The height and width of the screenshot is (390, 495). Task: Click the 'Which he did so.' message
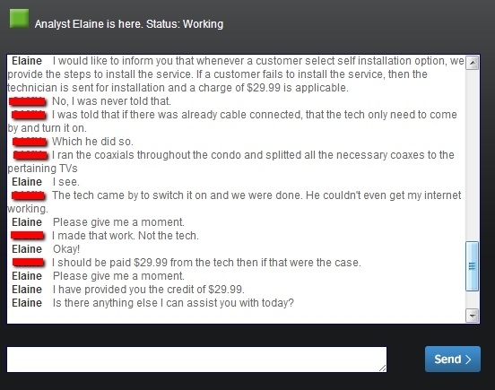click(x=92, y=142)
